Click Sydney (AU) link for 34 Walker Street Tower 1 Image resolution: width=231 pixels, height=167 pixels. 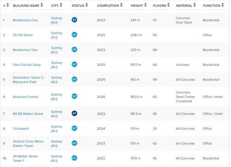tap(56, 158)
